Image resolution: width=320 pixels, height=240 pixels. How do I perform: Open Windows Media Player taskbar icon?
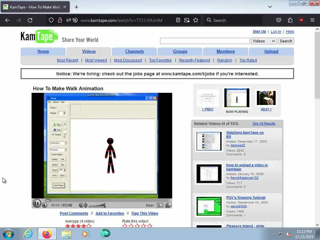coord(85,234)
